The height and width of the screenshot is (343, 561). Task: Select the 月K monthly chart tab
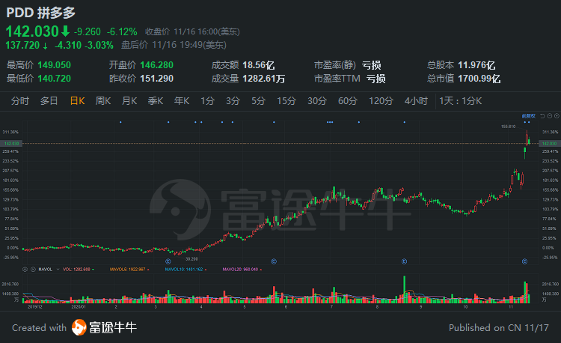(129, 101)
